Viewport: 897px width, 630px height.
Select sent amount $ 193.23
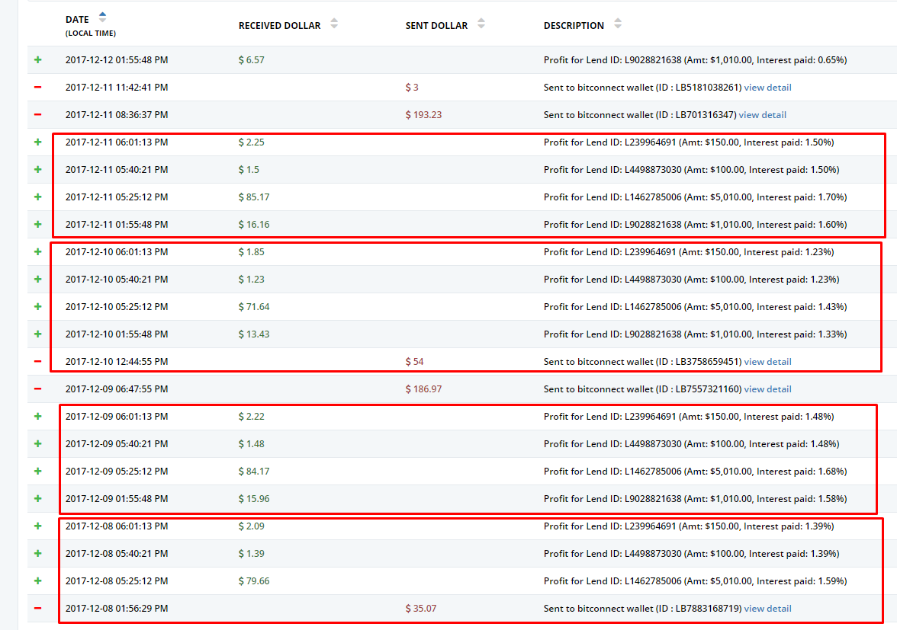point(424,115)
